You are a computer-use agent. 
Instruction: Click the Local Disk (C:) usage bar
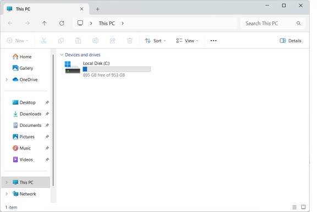coord(117,69)
